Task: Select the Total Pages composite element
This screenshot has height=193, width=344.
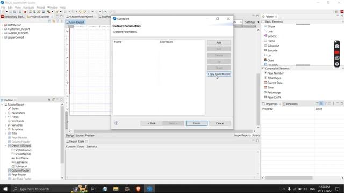Action: pyautogui.click(x=274, y=78)
